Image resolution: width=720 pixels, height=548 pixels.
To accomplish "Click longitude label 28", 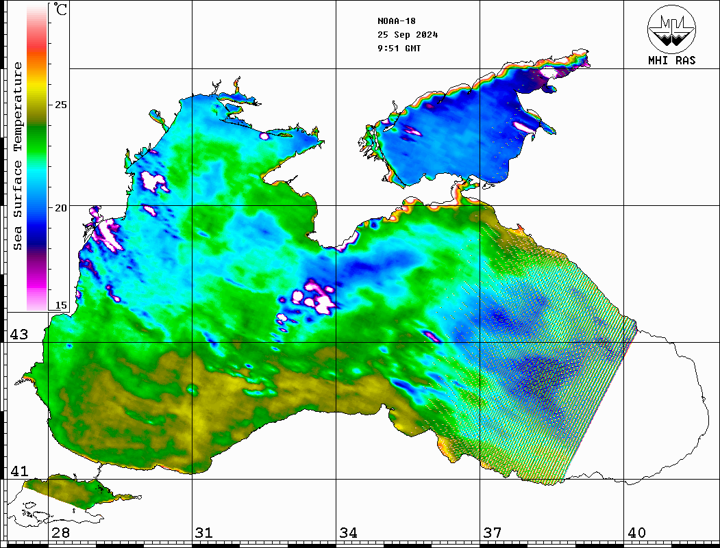I will (60, 533).
